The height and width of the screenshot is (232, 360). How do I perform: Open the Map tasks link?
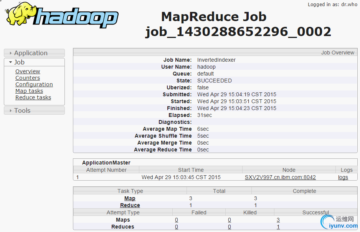pyautogui.click(x=29, y=91)
